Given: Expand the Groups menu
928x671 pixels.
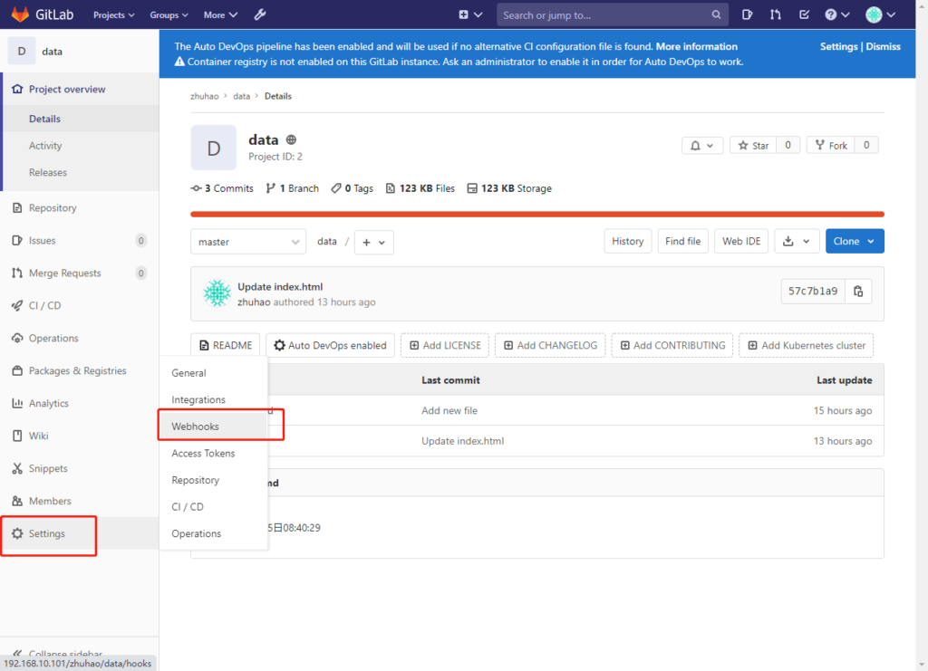Looking at the screenshot, I should click(x=169, y=14).
